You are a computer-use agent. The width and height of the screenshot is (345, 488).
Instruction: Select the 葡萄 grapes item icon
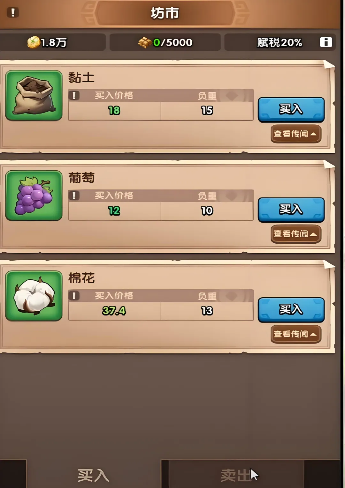pos(34,196)
